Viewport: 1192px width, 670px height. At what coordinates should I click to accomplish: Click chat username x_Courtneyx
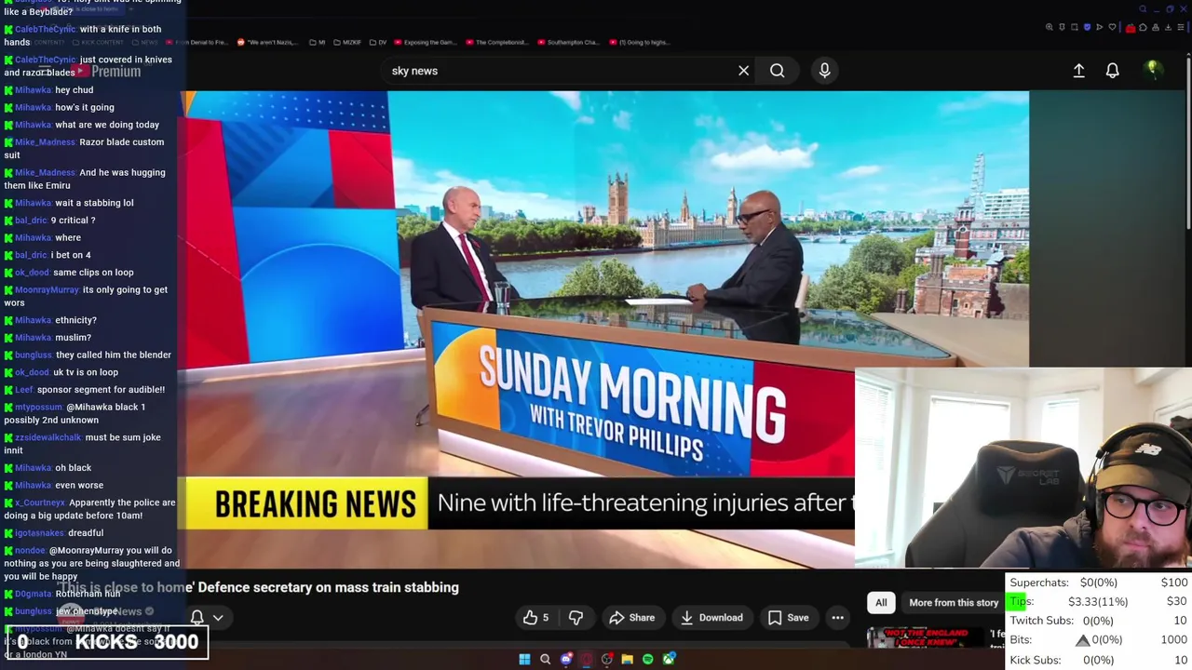[40, 502]
